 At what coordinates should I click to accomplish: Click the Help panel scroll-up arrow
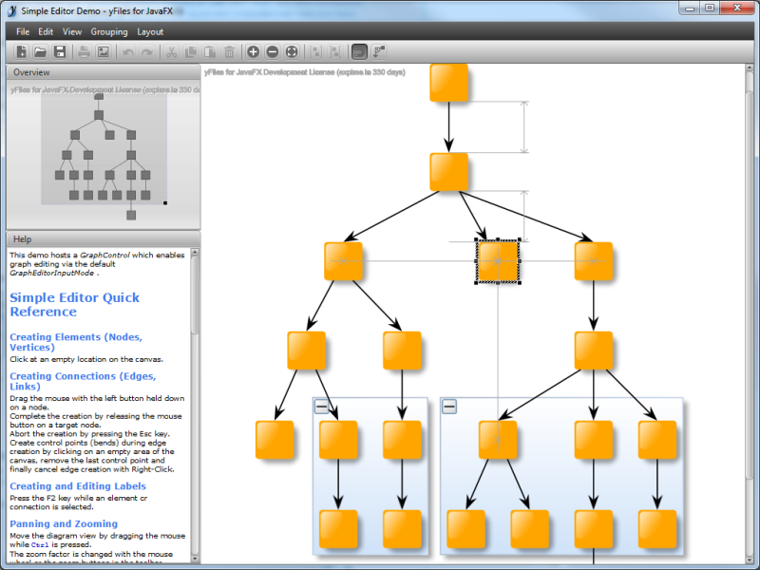[x=195, y=252]
